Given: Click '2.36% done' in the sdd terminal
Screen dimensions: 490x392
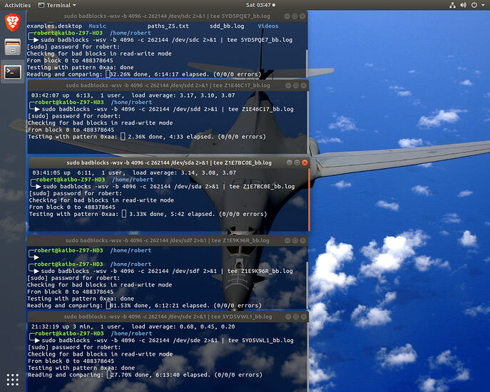Looking at the screenshot, I should (146, 137).
